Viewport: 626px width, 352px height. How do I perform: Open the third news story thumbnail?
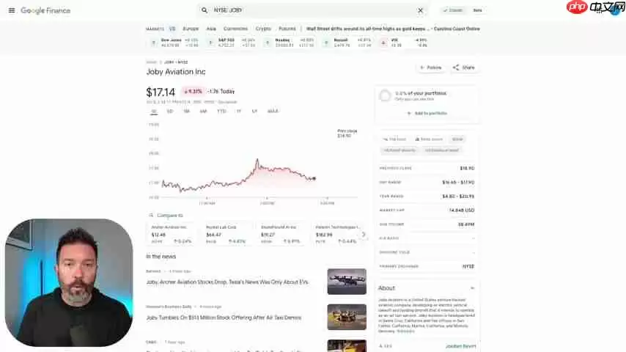point(347,345)
